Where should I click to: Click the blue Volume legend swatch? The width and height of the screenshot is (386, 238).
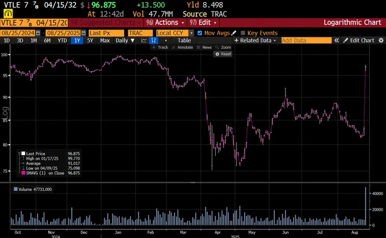(16, 189)
